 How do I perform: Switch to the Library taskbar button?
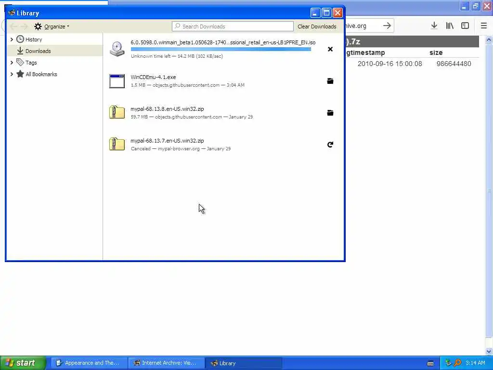243,363
